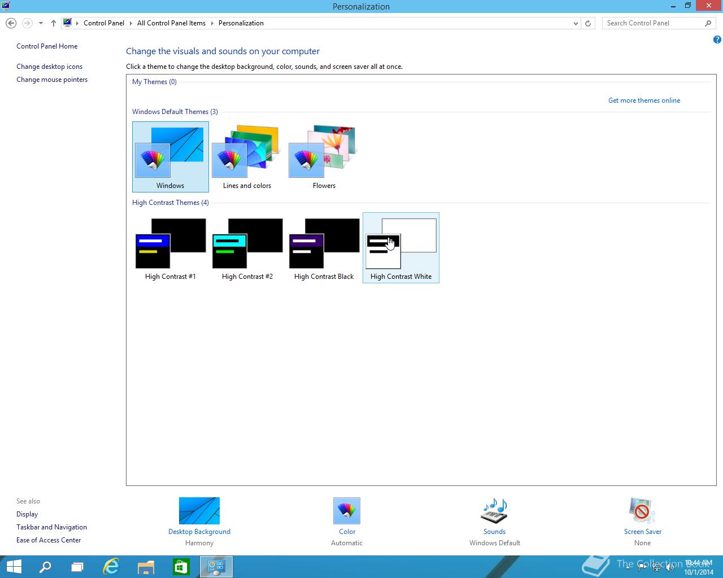Open the address bar history dropdown
The width and height of the screenshot is (723, 578).
tap(576, 23)
